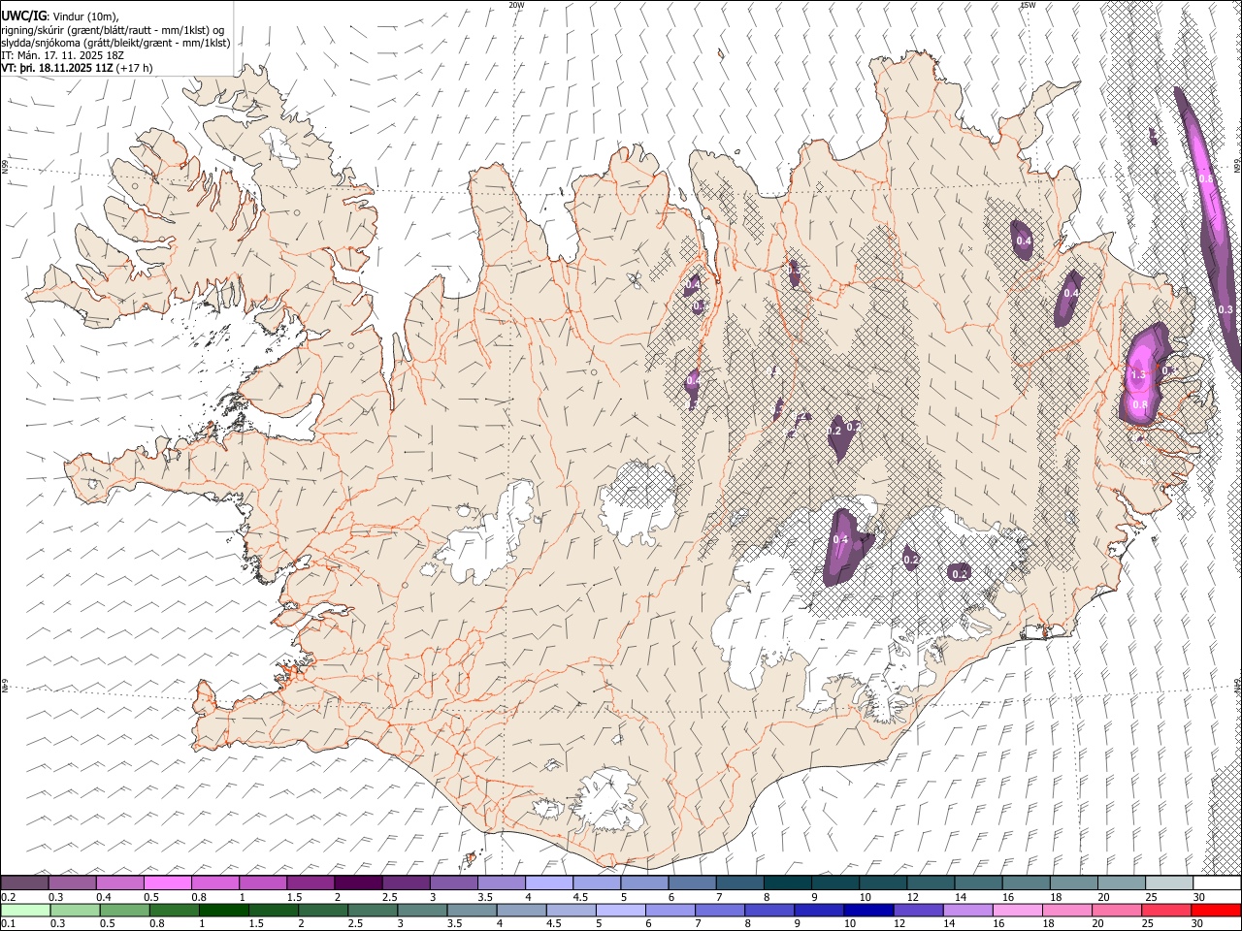Click the '12' label on the upper scale

[914, 897]
